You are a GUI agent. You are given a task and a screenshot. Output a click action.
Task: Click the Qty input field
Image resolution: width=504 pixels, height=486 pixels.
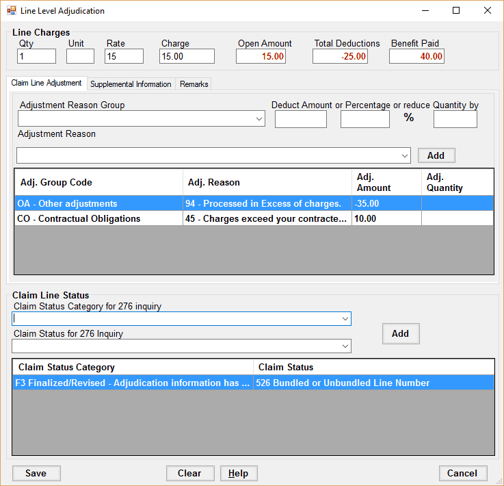click(x=36, y=56)
